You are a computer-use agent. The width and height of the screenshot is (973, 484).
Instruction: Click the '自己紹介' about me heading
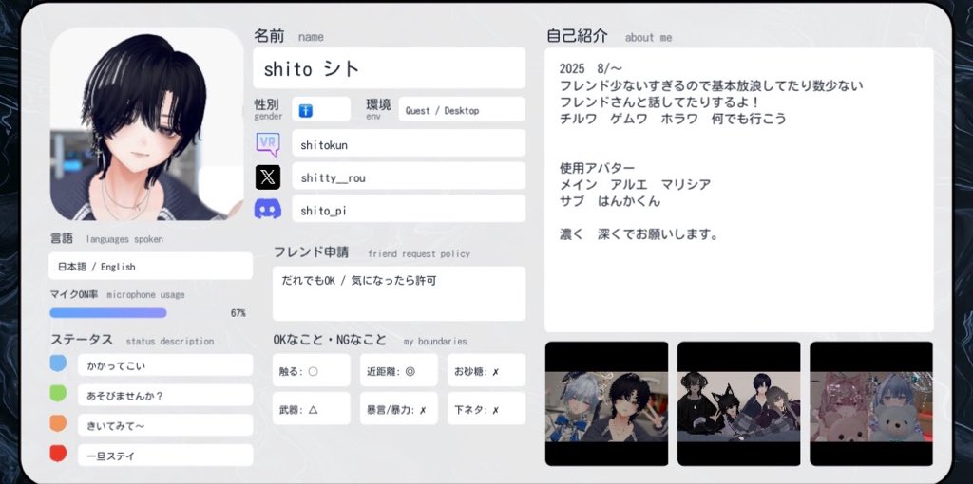click(x=577, y=36)
